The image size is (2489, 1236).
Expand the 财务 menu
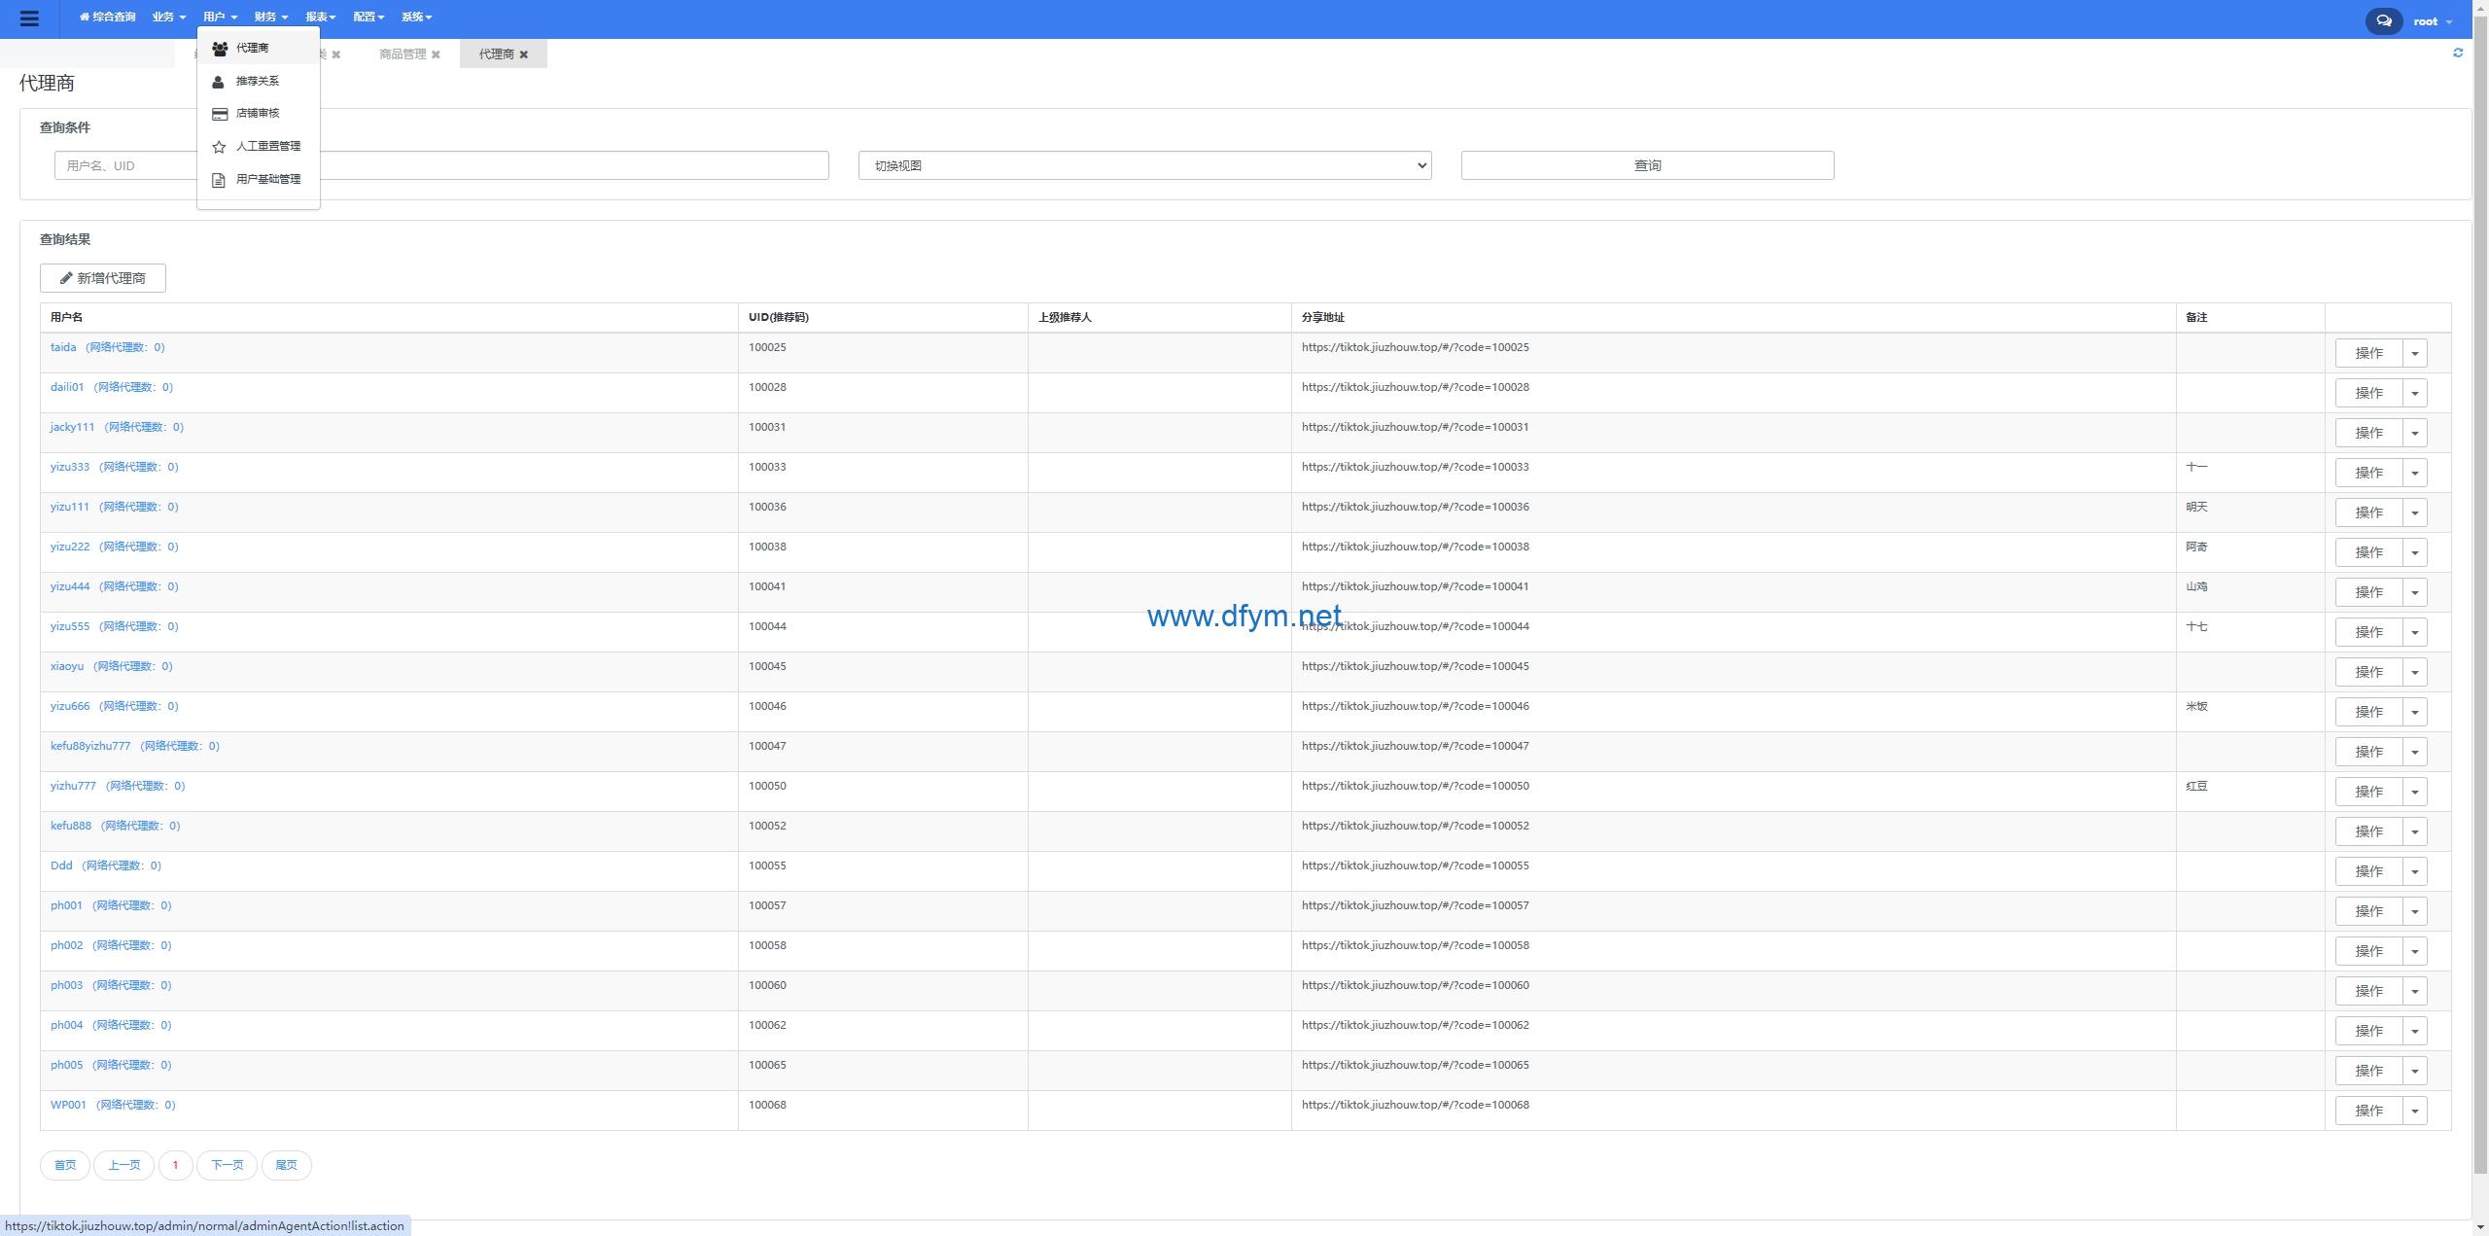pyautogui.click(x=271, y=18)
